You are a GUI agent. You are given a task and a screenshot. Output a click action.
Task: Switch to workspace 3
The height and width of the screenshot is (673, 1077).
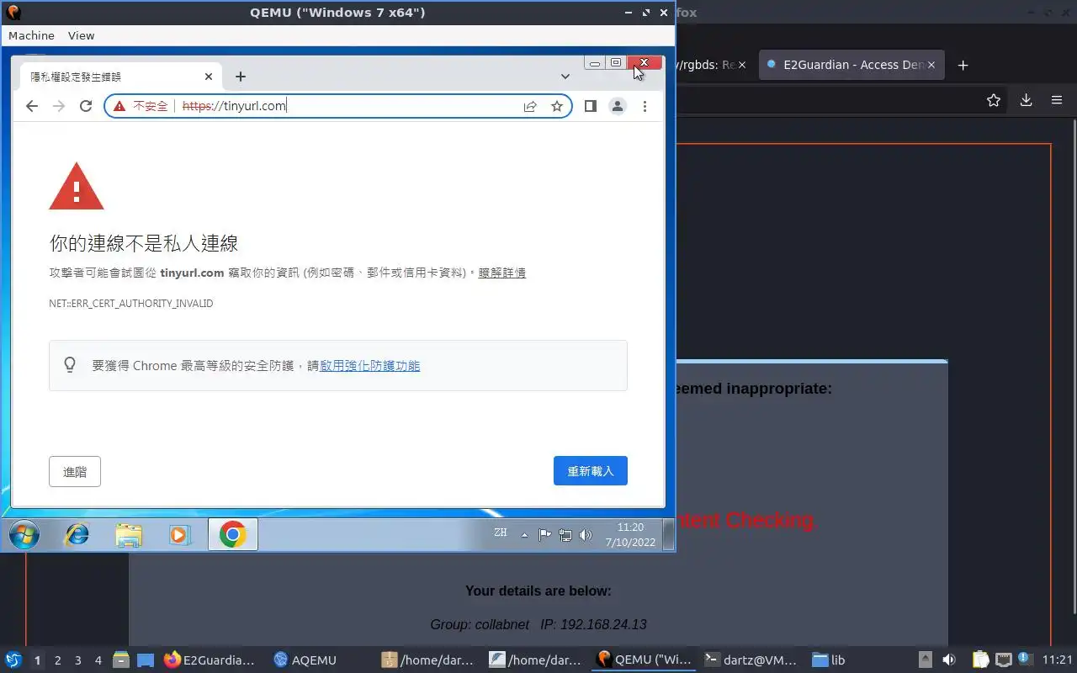(x=77, y=660)
